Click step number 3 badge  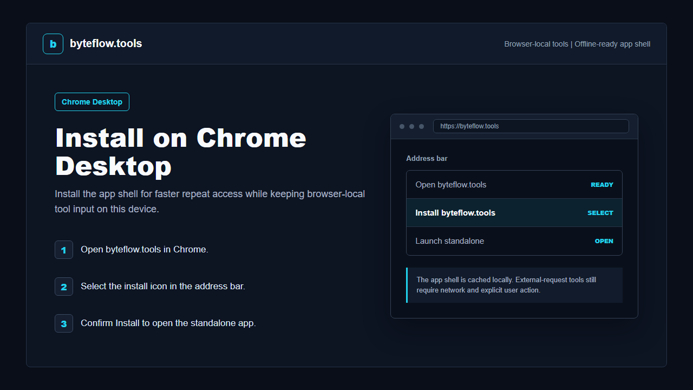pos(64,323)
